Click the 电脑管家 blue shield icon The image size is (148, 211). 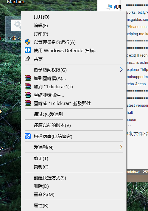28,136
